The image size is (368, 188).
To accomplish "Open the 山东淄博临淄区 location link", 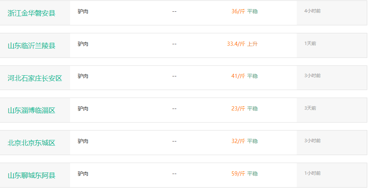I will click(x=31, y=110).
